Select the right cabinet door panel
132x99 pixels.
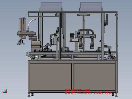point(94,77)
